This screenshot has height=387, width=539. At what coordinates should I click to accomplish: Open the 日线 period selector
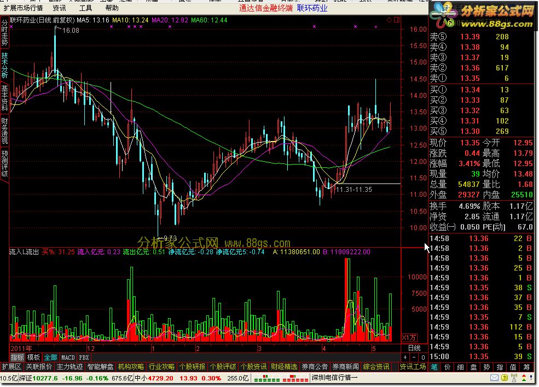(415, 348)
